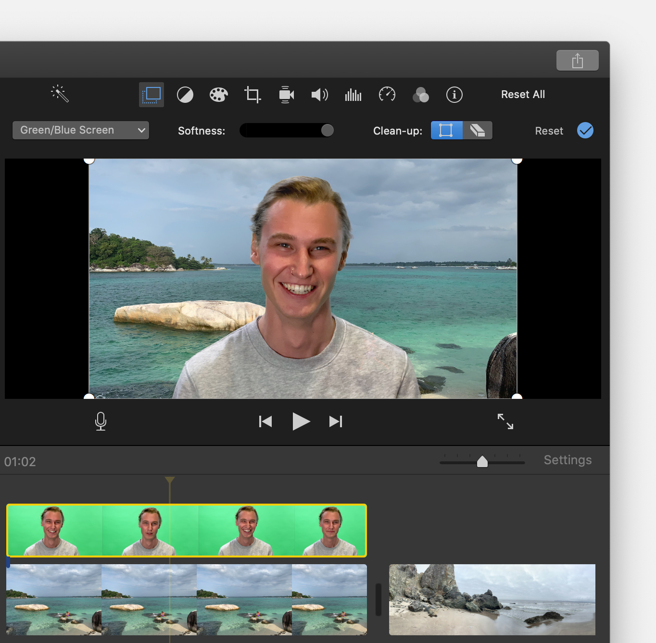The image size is (656, 643).
Task: Open the Color Balance tool
Action: [x=185, y=94]
